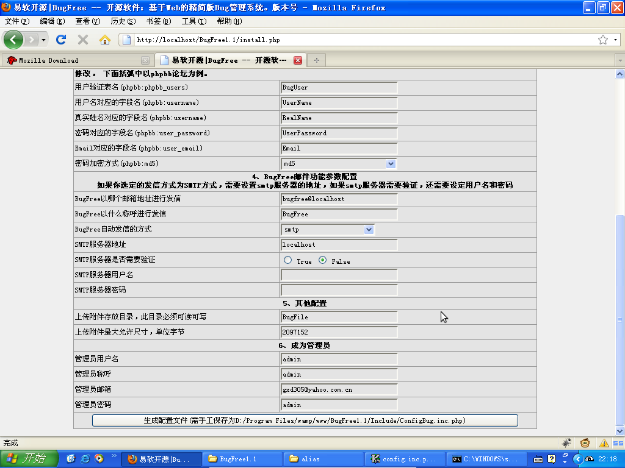Close the BugFree tab with red X
Viewport: 625px width, 468px height.
tap(298, 60)
